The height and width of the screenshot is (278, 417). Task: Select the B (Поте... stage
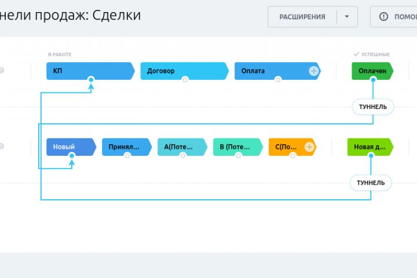pyautogui.click(x=238, y=147)
